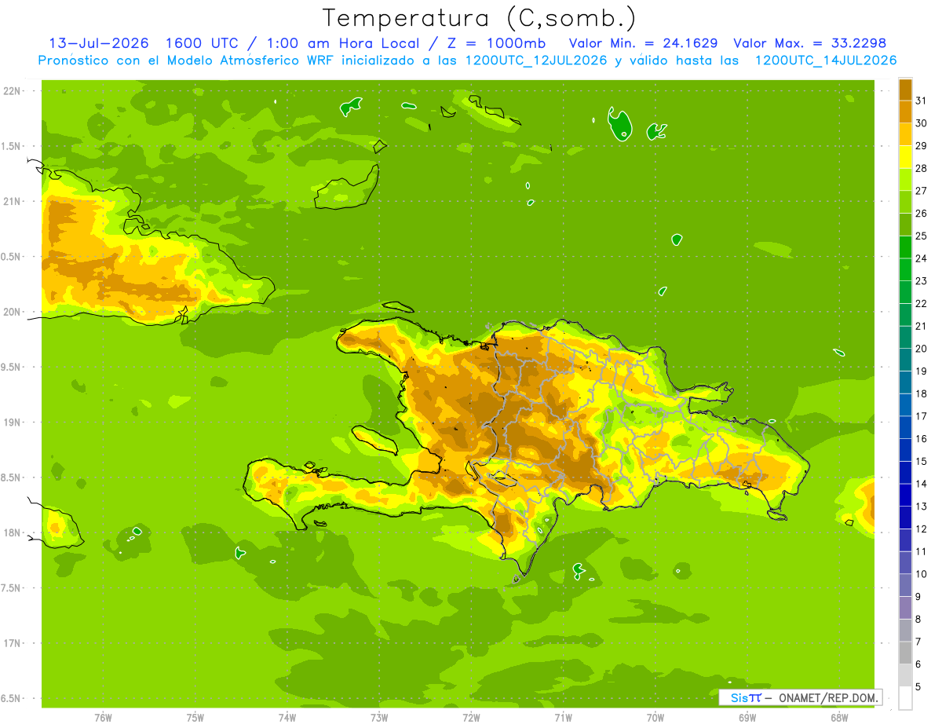Click the legend value '9'
This screenshot has width=942, height=728.
(x=918, y=597)
